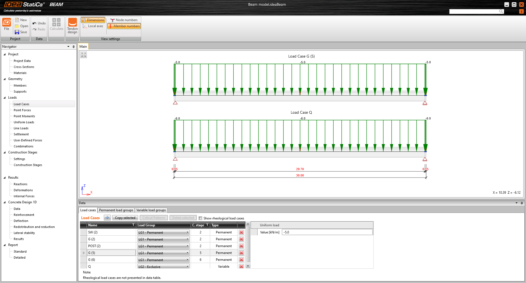
Task: Switch to Variable load groups tab
Action: click(151, 210)
